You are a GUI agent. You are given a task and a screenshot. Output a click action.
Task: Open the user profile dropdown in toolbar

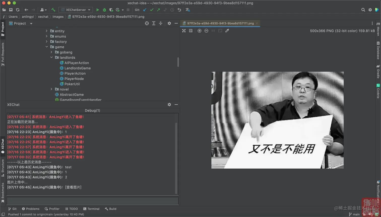click(x=43, y=10)
